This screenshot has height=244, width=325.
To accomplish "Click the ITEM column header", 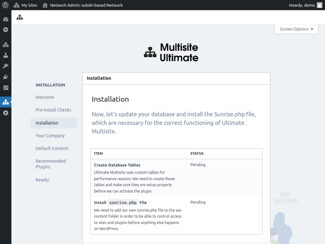I will pyautogui.click(x=98, y=153).
